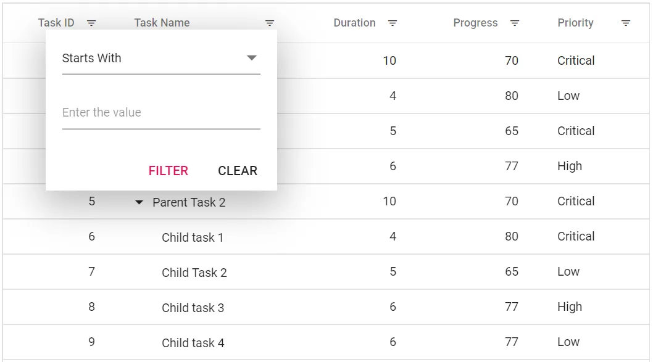The width and height of the screenshot is (653, 362).
Task: Select the Child task 1 row
Action: point(193,237)
